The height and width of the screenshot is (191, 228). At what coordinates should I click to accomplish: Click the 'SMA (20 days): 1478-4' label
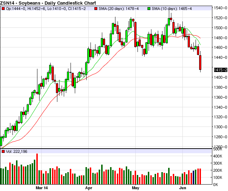point(119,9)
